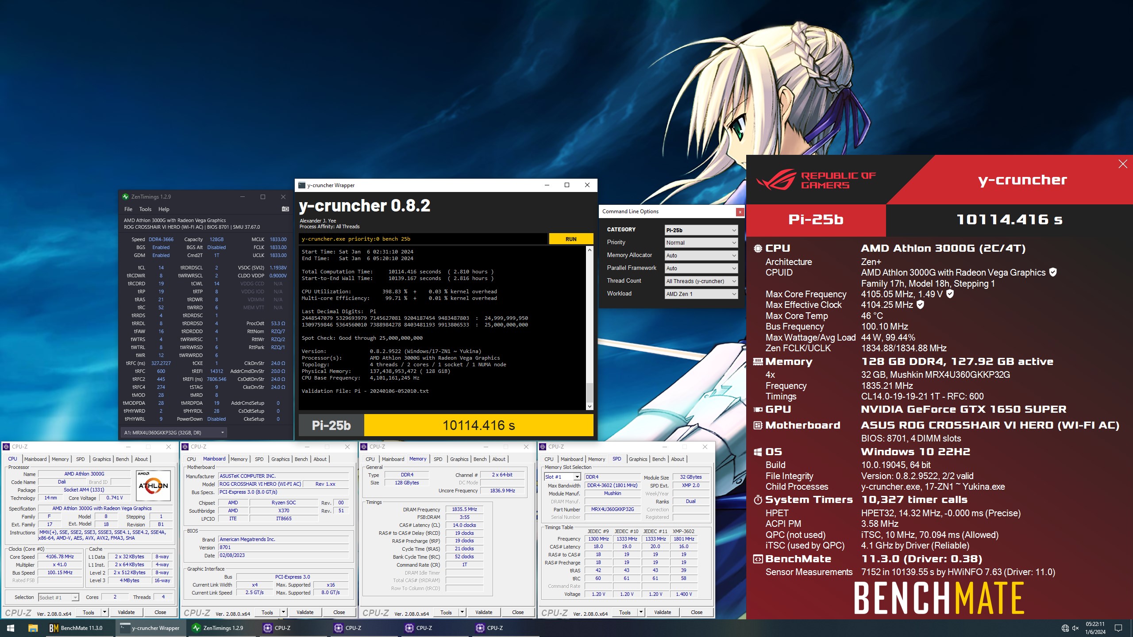
Task: Click the 10114.416 s yellow result bar
Action: pyautogui.click(x=479, y=425)
